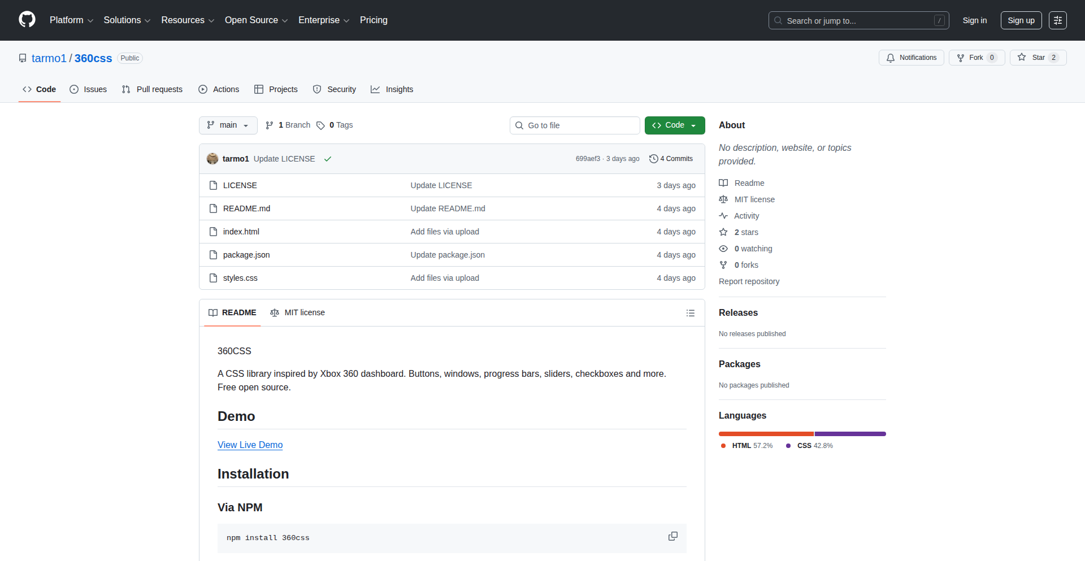Expand the Platform menu

tap(71, 20)
